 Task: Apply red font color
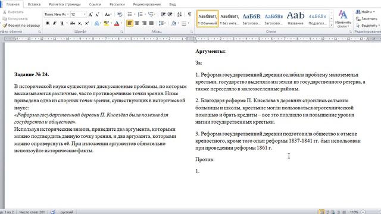(x=117, y=23)
